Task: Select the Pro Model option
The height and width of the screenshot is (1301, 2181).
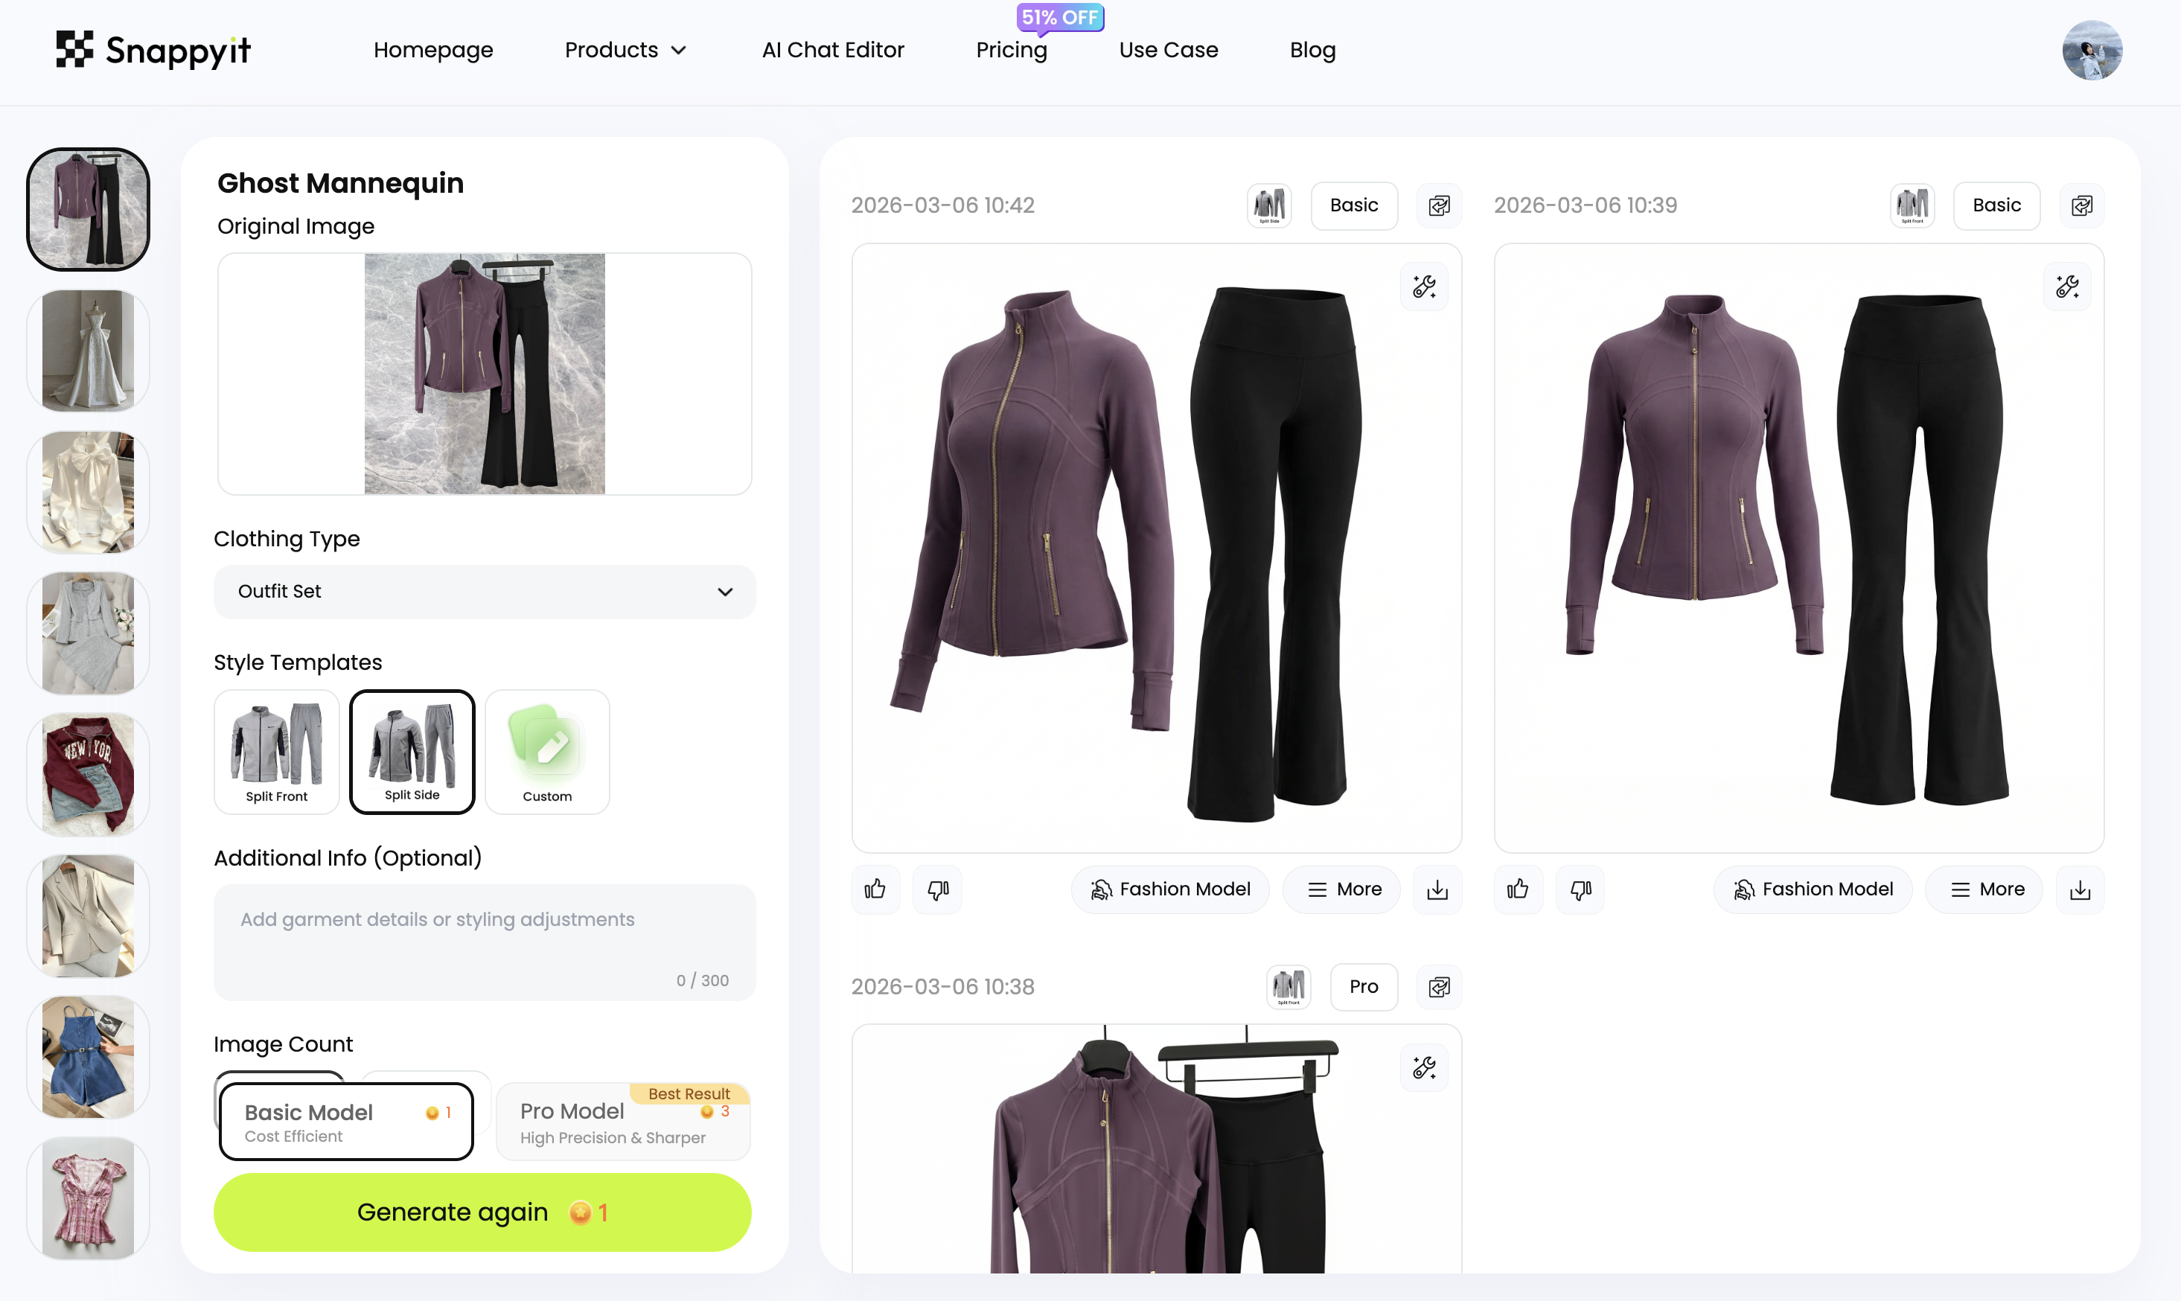Action: [623, 1122]
